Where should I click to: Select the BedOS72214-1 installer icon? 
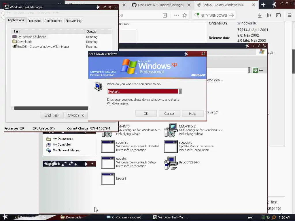[x=171, y=163]
